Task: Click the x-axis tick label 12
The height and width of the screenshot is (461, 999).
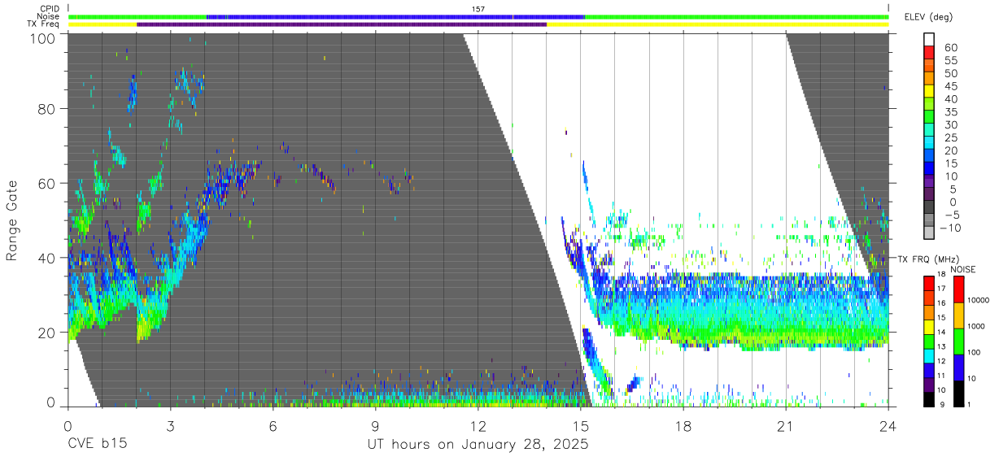Action: point(477,426)
